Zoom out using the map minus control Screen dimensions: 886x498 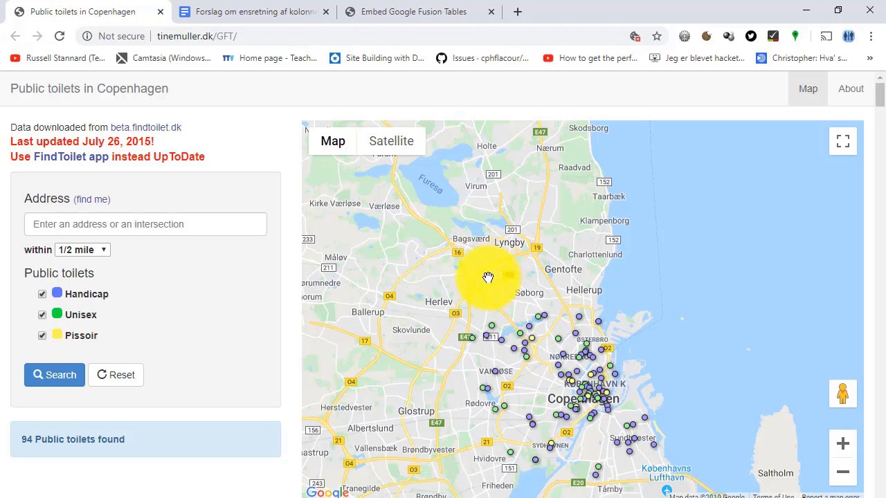842,472
